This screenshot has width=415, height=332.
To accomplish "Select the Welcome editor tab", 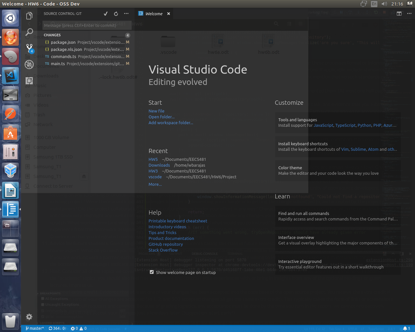I will (154, 14).
